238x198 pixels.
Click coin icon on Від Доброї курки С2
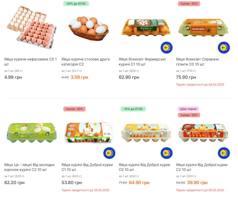tap(224, 153)
